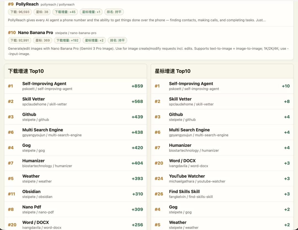Click the +310 value for Obsidian
Screen dimensions: 298x230
pos(138,194)
